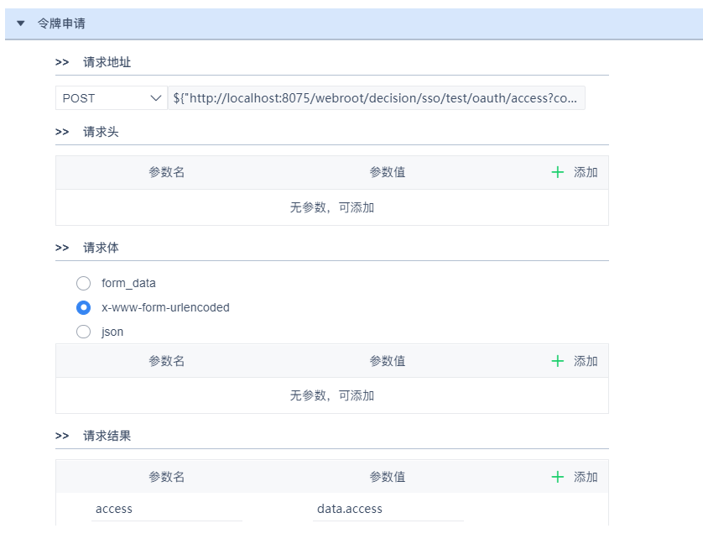
Task: Click 添加 text in 请求头 table
Action: [586, 172]
